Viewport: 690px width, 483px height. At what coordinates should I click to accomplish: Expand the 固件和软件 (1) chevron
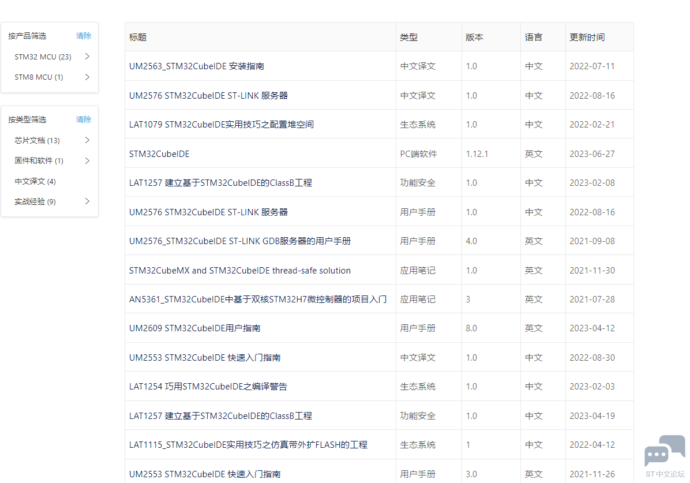click(x=87, y=160)
